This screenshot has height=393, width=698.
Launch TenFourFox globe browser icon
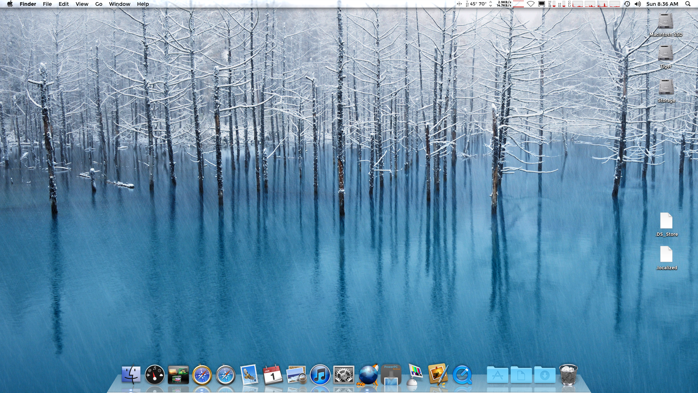pos(368,374)
